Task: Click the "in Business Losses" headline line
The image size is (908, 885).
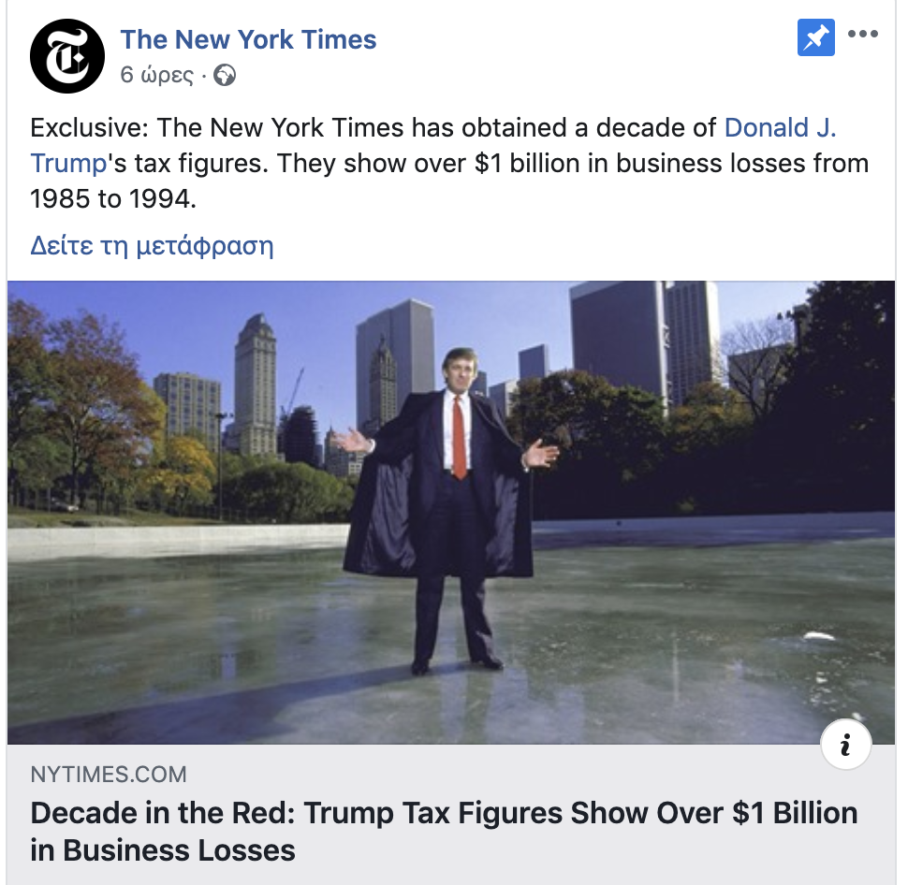Action: pos(163,850)
